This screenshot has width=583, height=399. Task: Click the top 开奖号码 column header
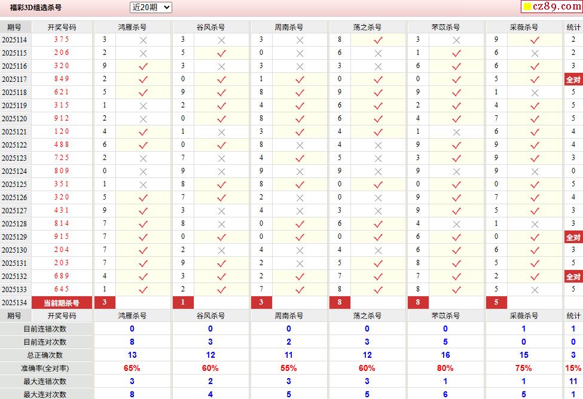pyautogui.click(x=62, y=27)
